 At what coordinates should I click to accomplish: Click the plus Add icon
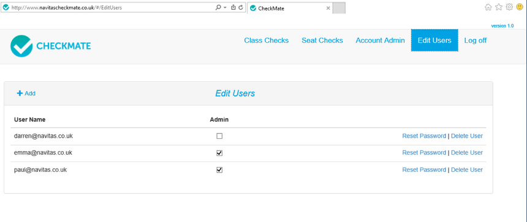click(x=20, y=93)
